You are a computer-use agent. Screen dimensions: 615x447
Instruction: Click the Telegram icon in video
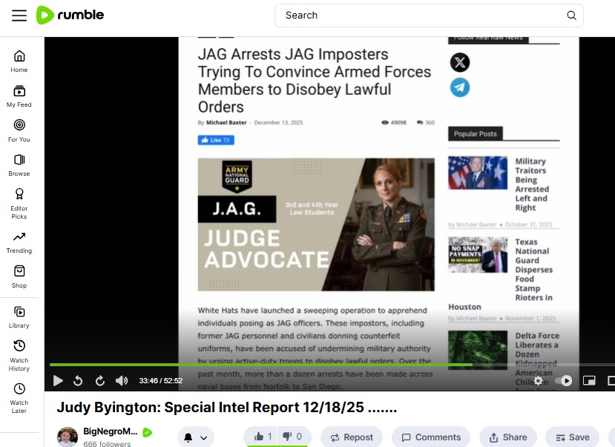pyautogui.click(x=460, y=87)
